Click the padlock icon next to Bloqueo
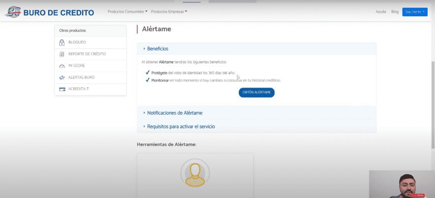 coord(62,42)
